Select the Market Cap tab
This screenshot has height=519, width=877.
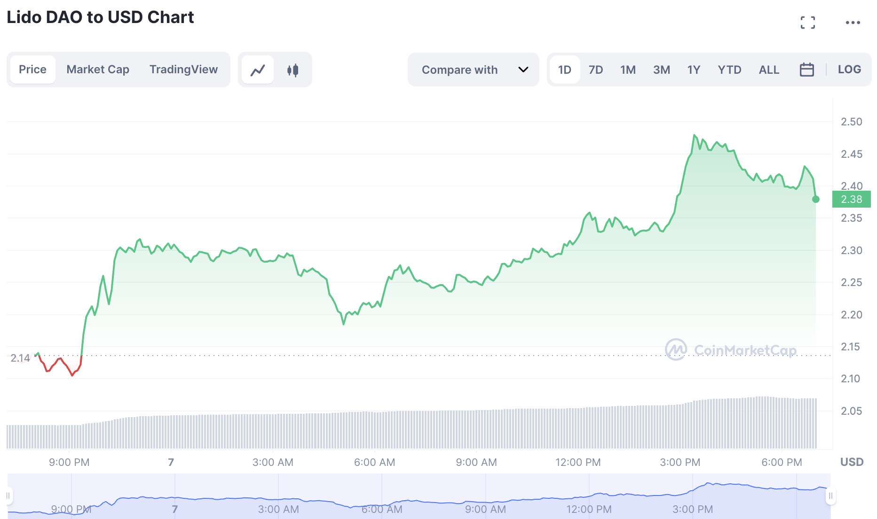[98, 70]
